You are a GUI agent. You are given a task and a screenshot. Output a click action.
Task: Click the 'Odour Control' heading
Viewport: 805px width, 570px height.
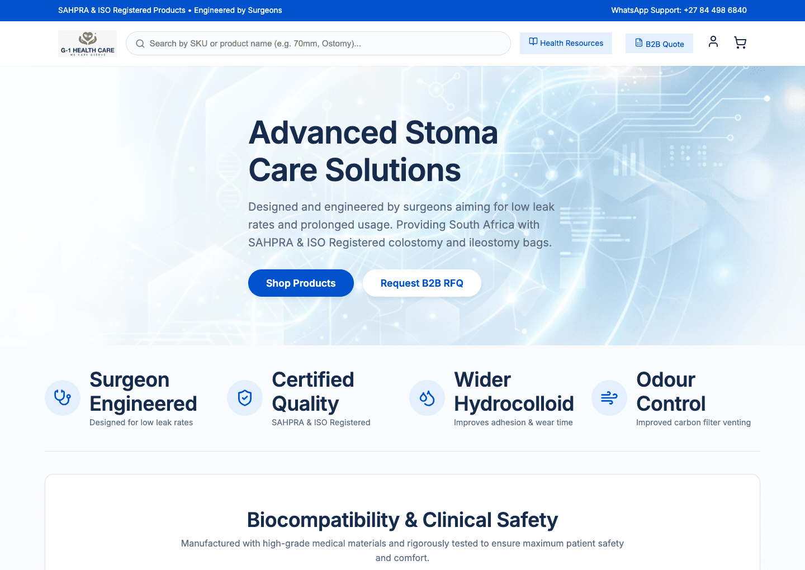pos(671,391)
